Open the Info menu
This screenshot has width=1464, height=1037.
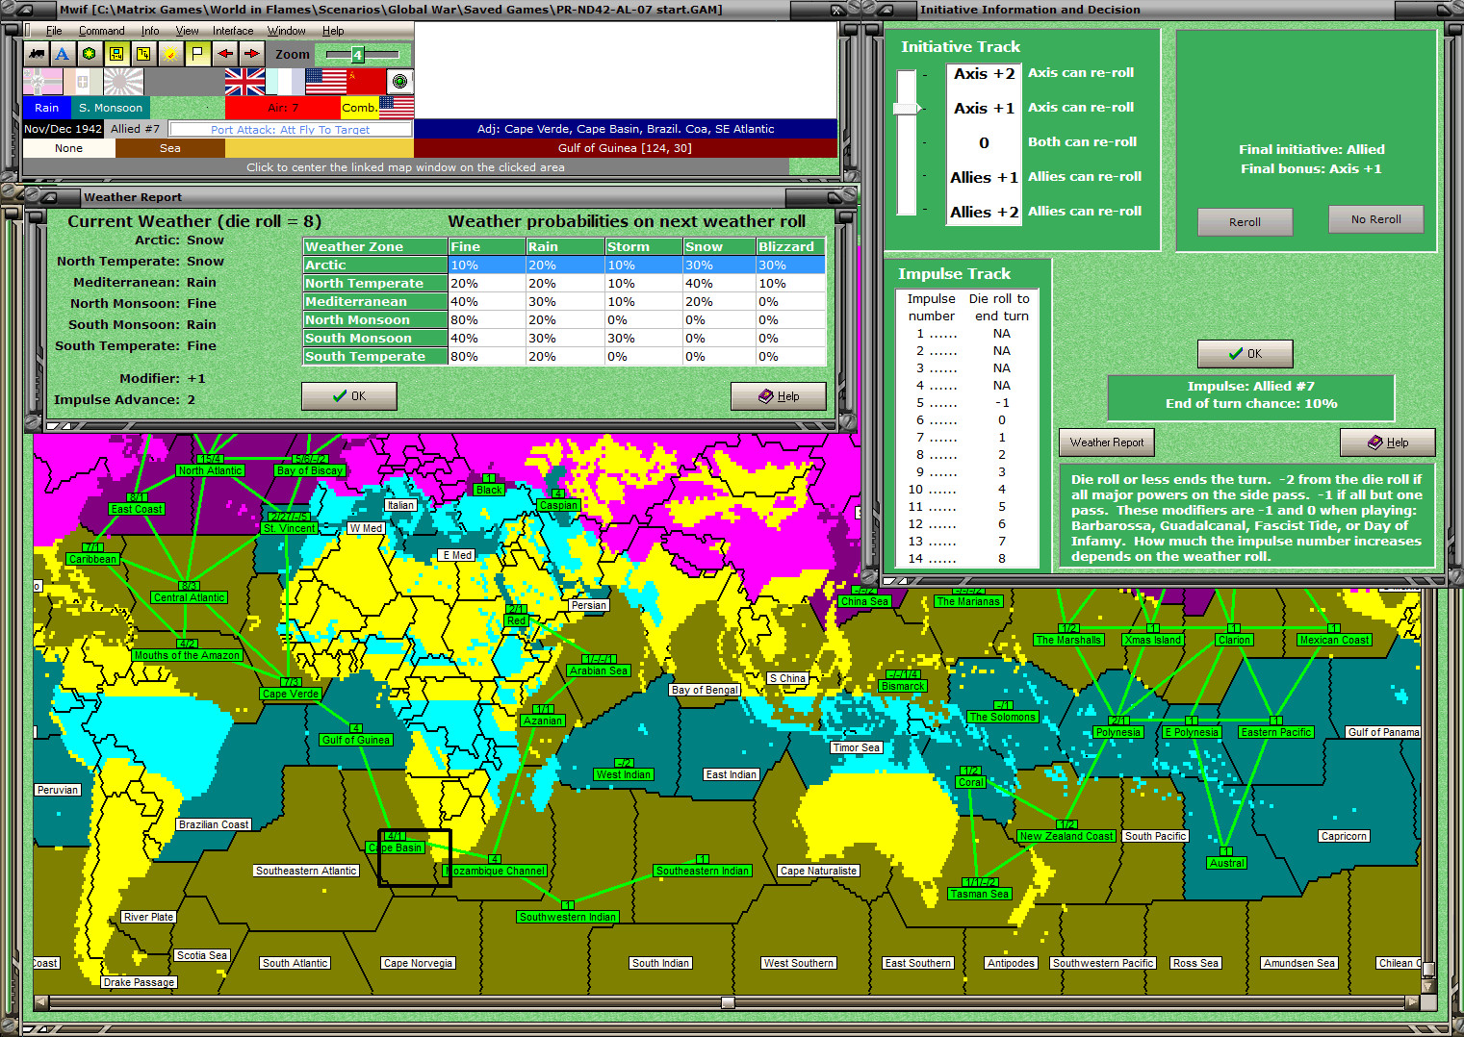pos(150,31)
